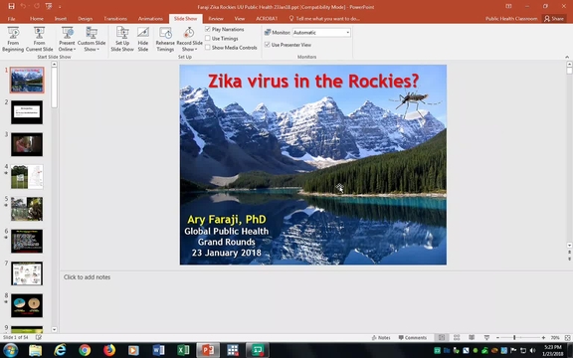The width and height of the screenshot is (573, 358).
Task: Open Set Up Slide Show dialog
Action: tap(122, 39)
